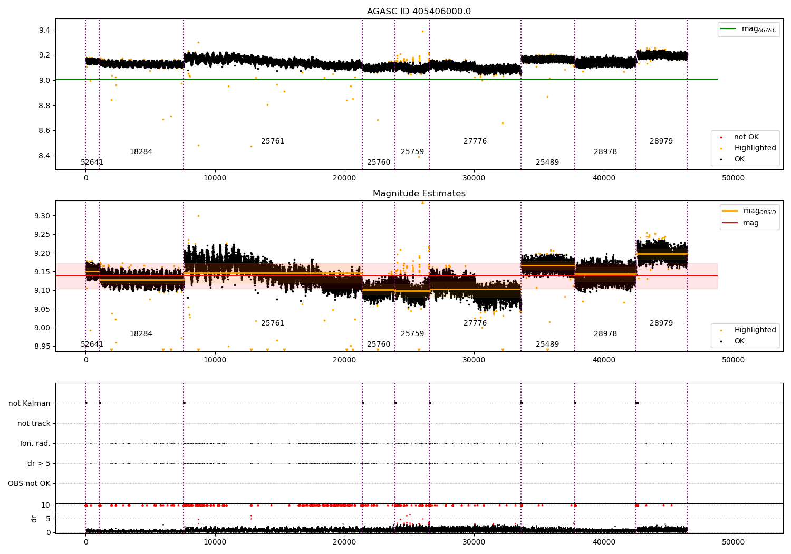Click the 'Magnitude Estimates' plot title
Screen dimensions: 791x554
pos(419,194)
